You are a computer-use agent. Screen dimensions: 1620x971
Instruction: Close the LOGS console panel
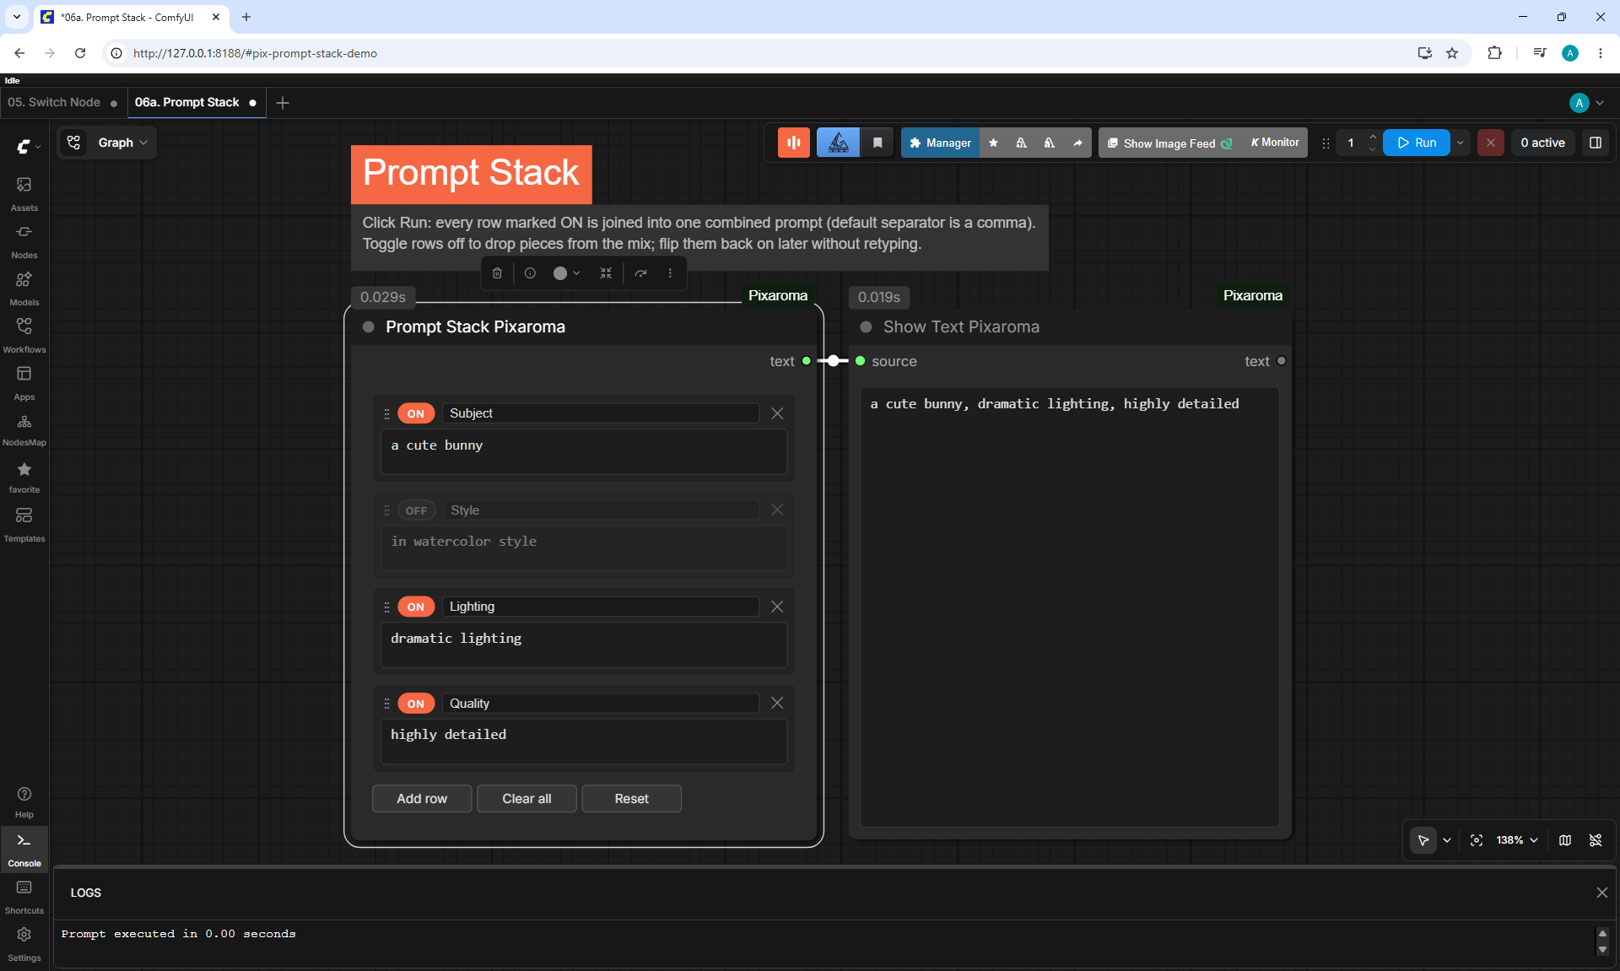1601,893
